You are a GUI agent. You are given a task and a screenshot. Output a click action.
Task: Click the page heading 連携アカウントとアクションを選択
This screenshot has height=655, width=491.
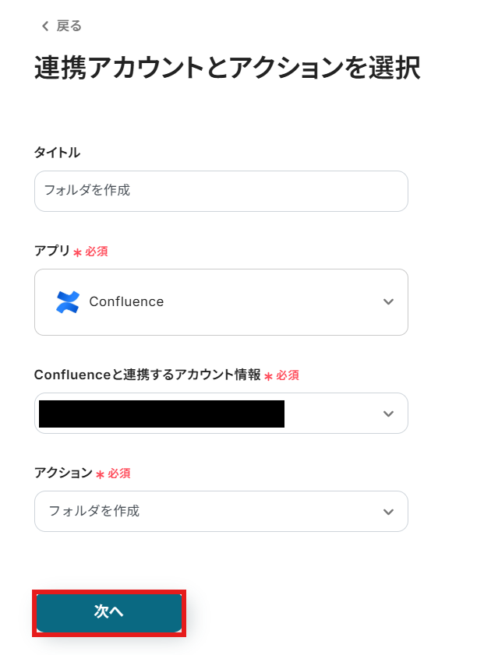click(228, 69)
